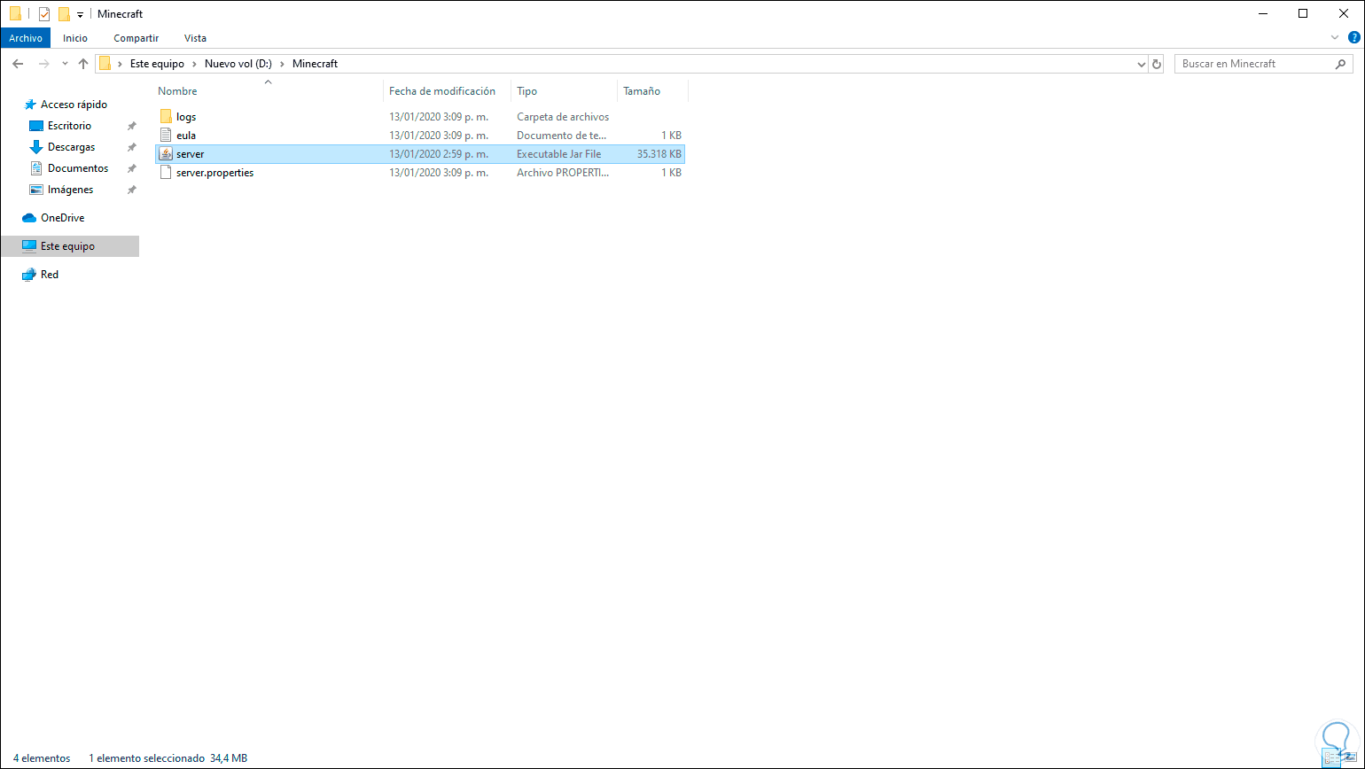This screenshot has width=1365, height=769.
Task: Click the Executable Jar File type cell
Action: point(558,154)
